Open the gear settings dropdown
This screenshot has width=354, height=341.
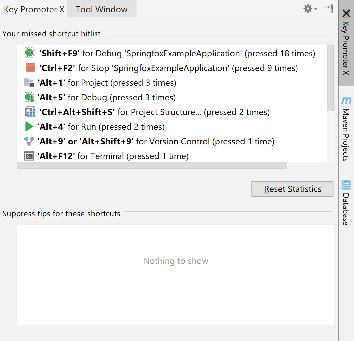point(310,9)
